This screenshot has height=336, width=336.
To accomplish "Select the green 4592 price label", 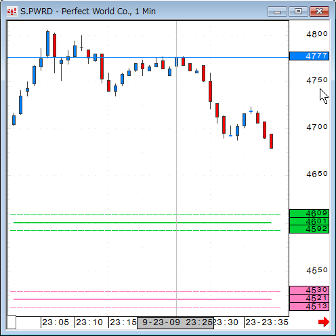I will pyautogui.click(x=309, y=229).
